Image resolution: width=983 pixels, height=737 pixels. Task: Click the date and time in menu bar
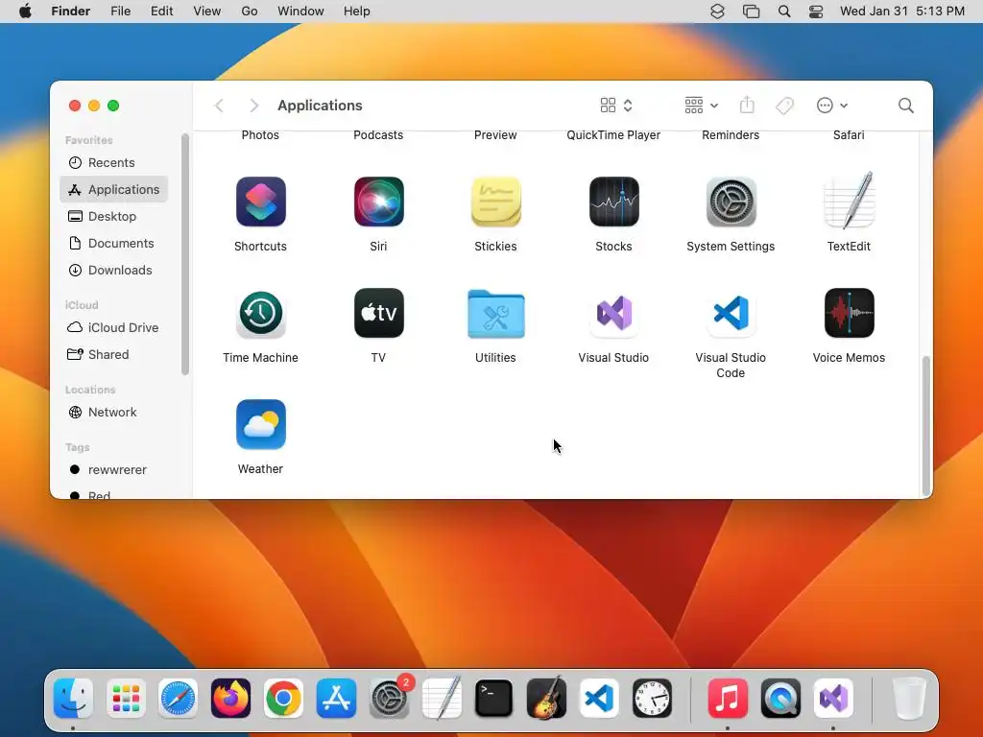click(x=902, y=12)
